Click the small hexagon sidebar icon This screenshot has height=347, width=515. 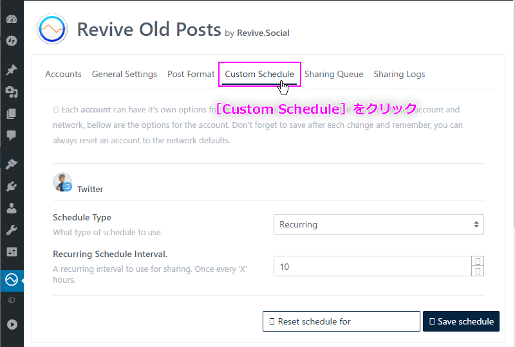[12, 300]
